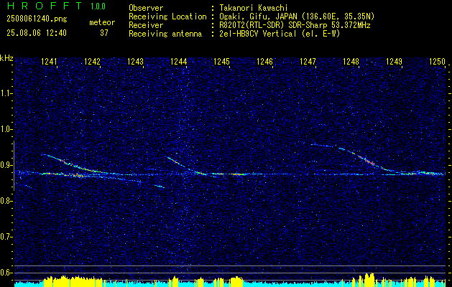Click the 1248 time axis marker

[351, 61]
